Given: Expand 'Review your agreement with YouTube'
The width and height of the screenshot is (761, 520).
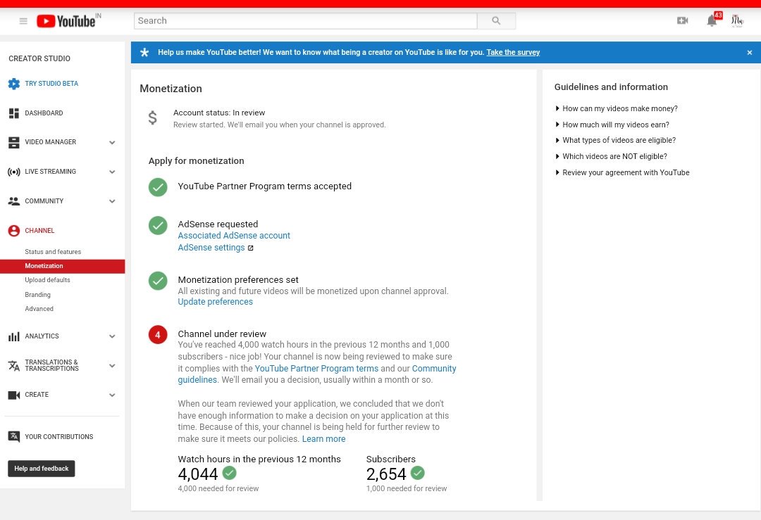Looking at the screenshot, I should tap(622, 172).
